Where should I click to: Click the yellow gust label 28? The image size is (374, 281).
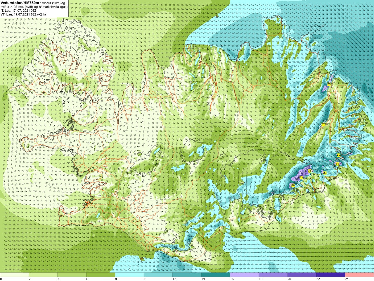tap(338, 155)
